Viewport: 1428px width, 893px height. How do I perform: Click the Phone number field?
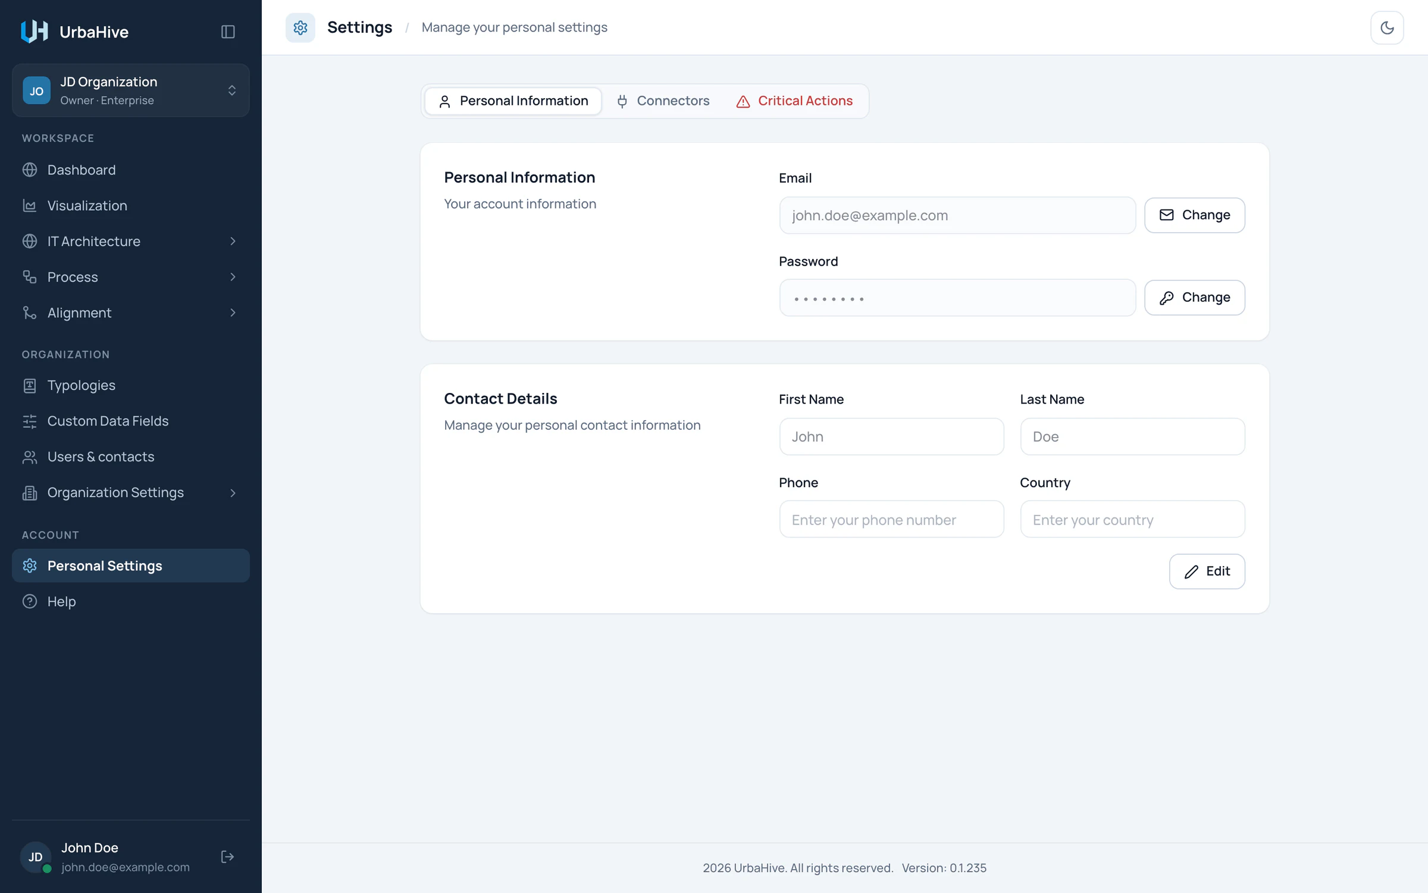891,519
